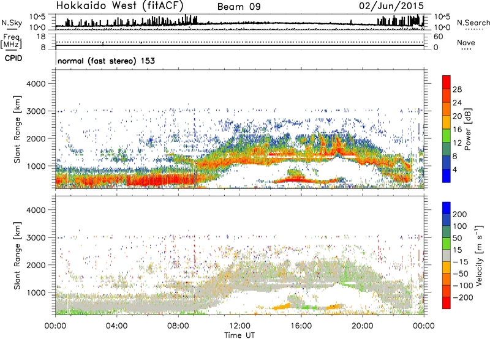Select the 'Freq. [MHz]' axis label

tap(11, 42)
